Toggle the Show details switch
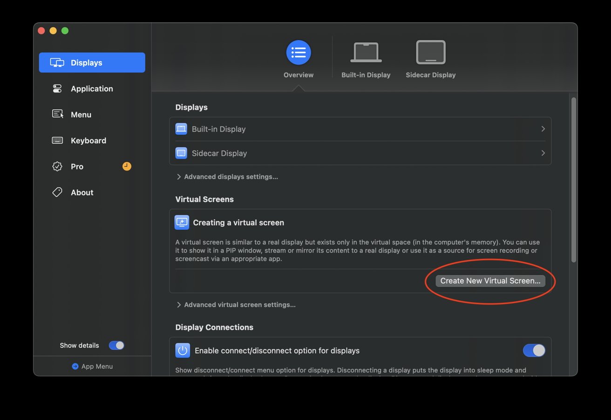The image size is (611, 420). [x=116, y=345]
